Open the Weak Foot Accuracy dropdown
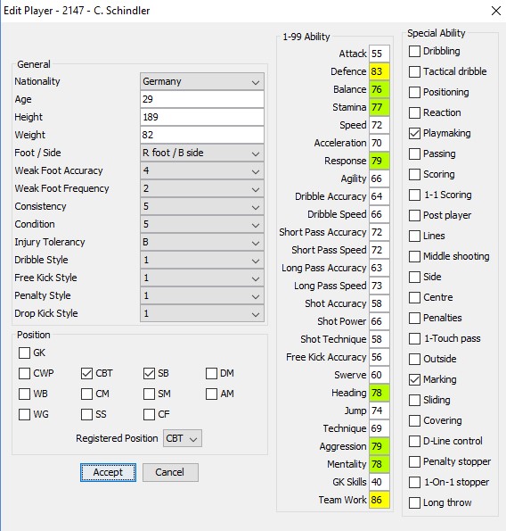This screenshot has width=506, height=531. [202, 170]
